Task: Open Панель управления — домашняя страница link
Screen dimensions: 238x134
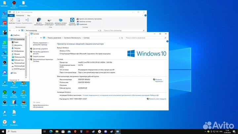Action: pos(41,44)
